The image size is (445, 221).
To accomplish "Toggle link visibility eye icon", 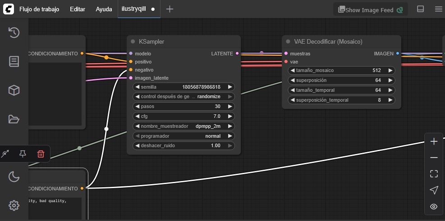I will [434, 207].
